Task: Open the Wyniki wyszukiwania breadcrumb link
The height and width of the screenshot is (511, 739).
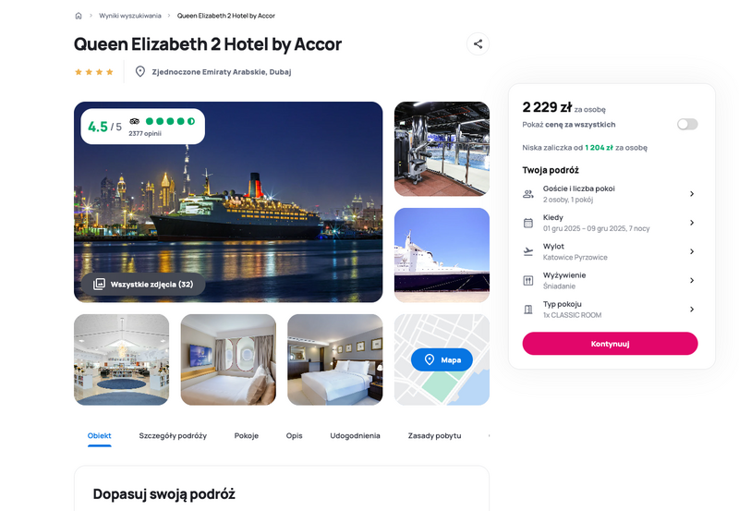Action: click(130, 16)
